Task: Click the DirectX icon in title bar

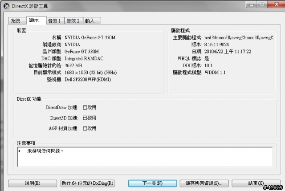Action: (6, 6)
